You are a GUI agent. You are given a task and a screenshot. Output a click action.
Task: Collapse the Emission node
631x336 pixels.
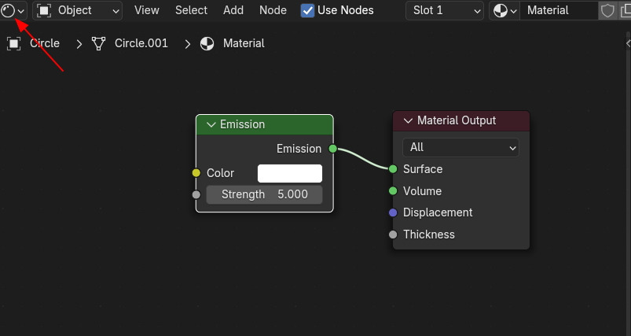coord(211,124)
